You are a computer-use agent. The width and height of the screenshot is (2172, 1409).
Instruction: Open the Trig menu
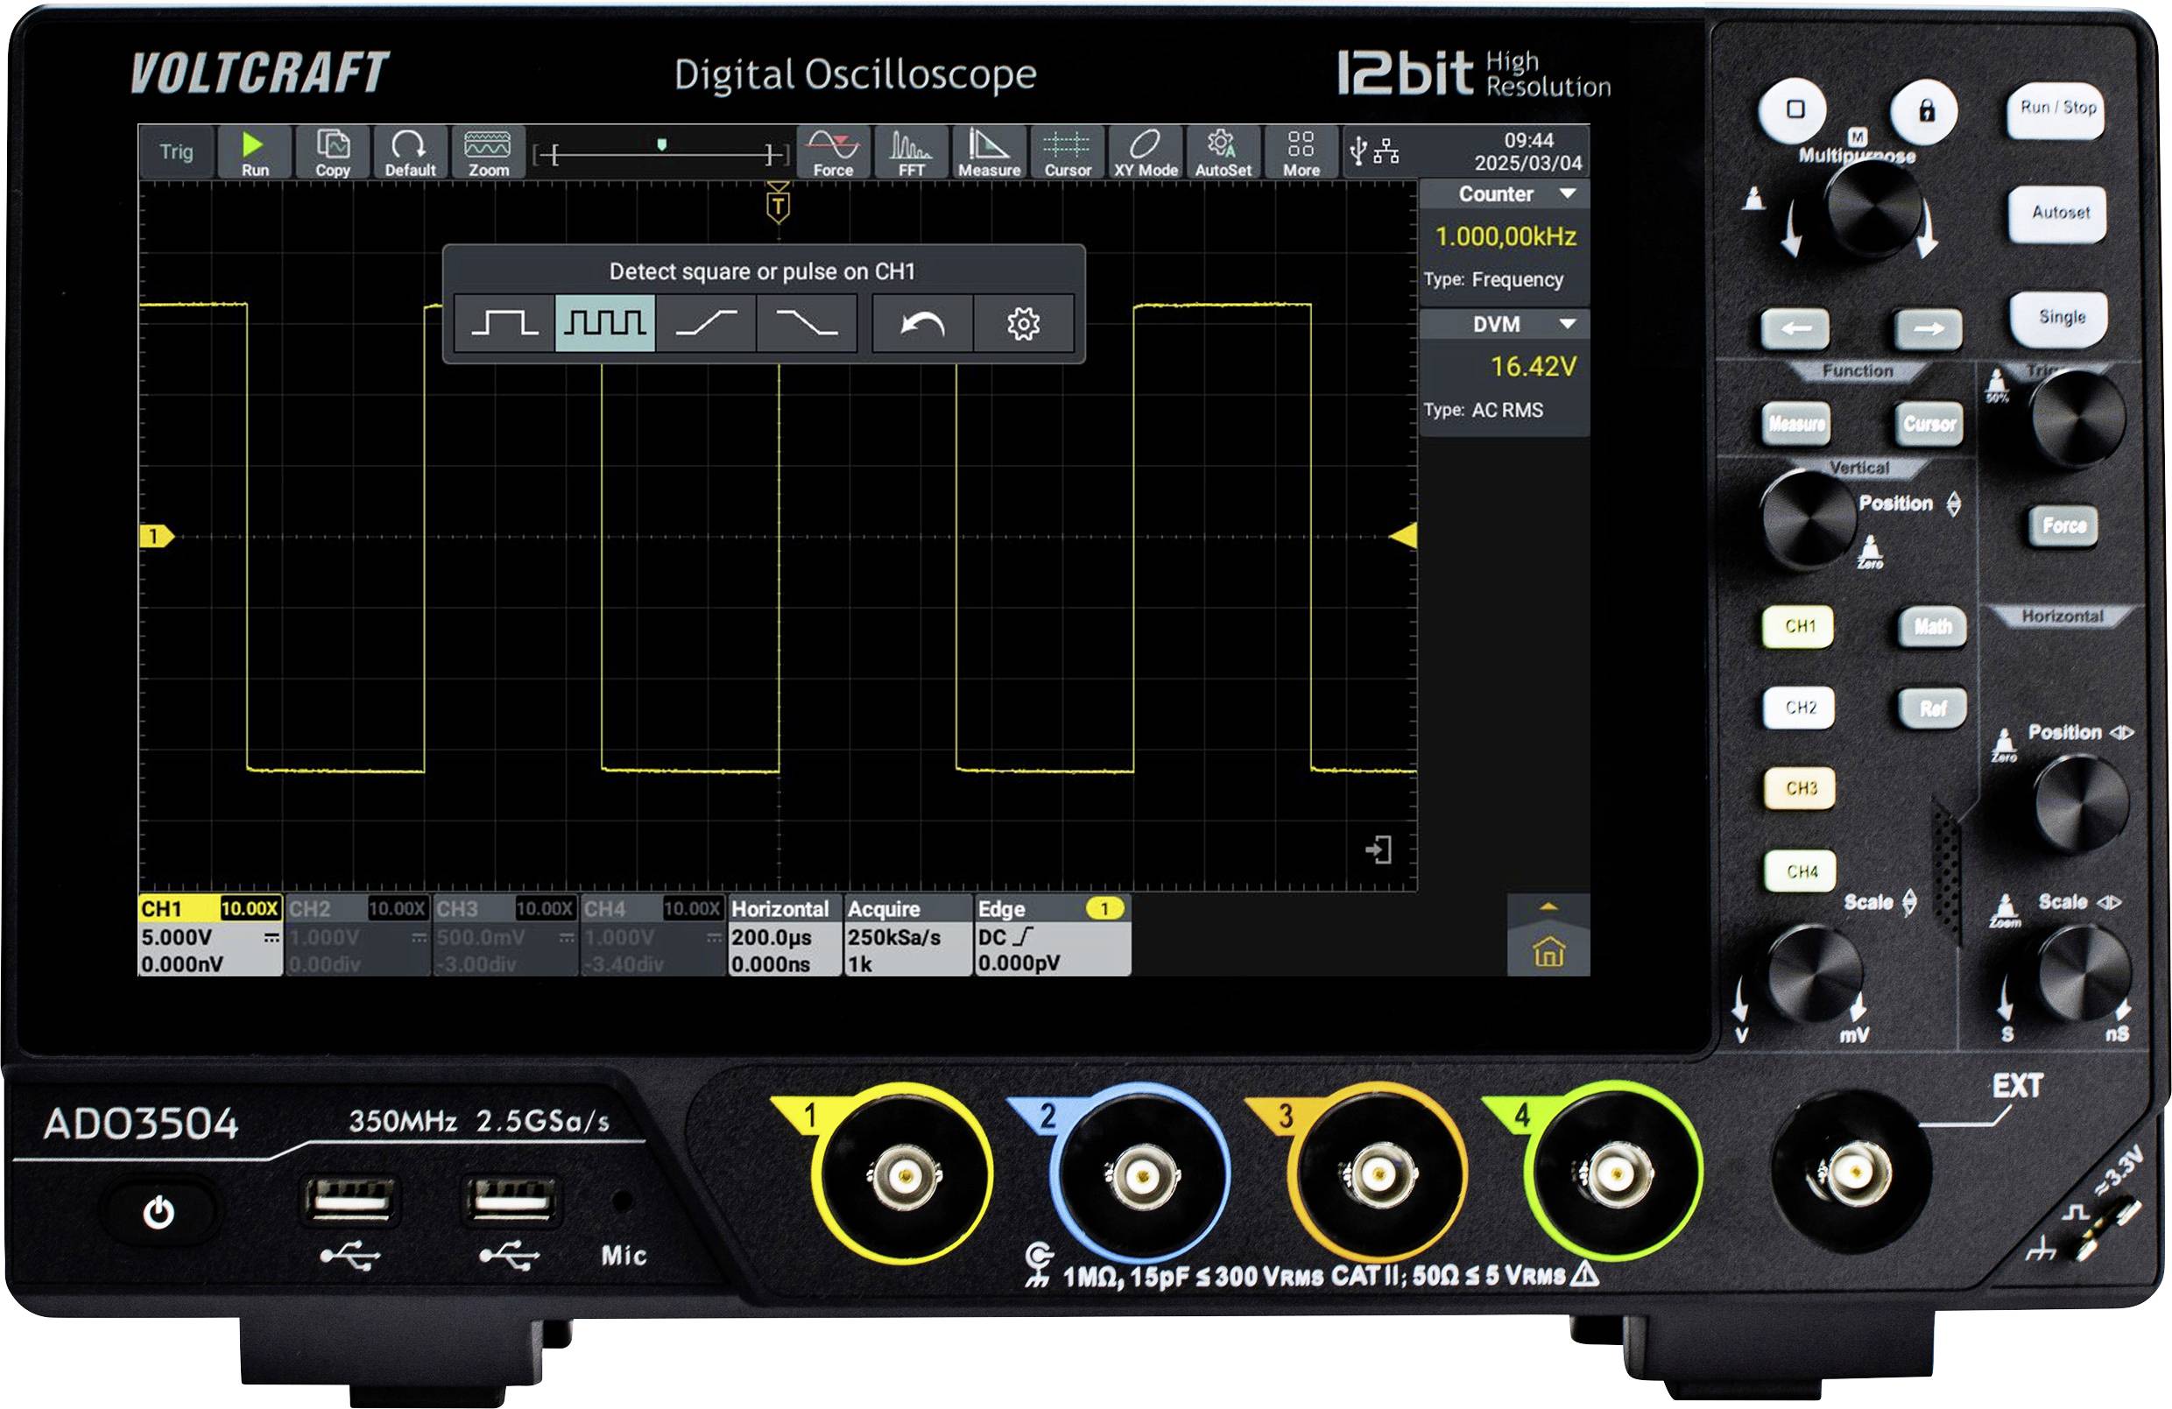175,151
